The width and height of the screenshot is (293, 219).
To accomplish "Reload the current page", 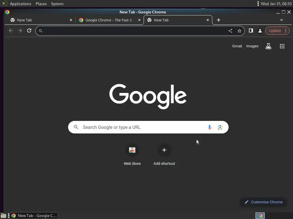I will [x=29, y=31].
